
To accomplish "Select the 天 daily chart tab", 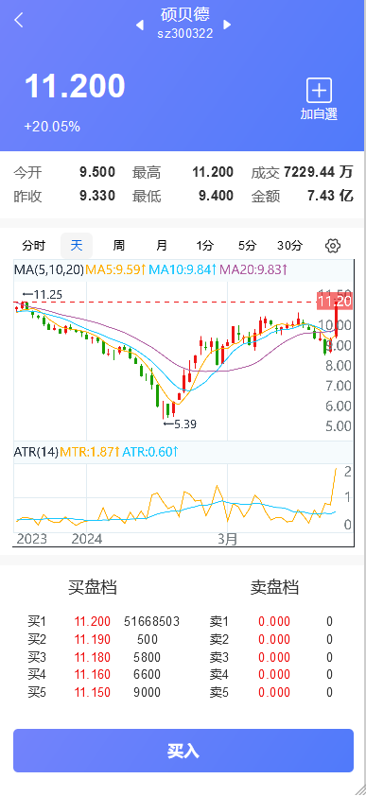I will click(77, 246).
